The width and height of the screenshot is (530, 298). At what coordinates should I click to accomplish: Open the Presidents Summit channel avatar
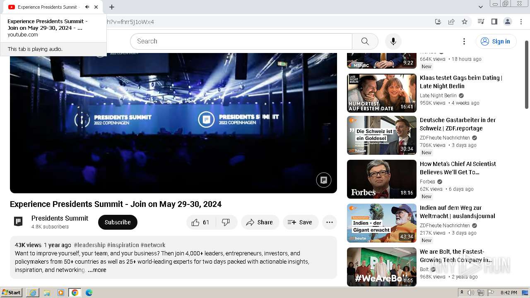[18, 221]
